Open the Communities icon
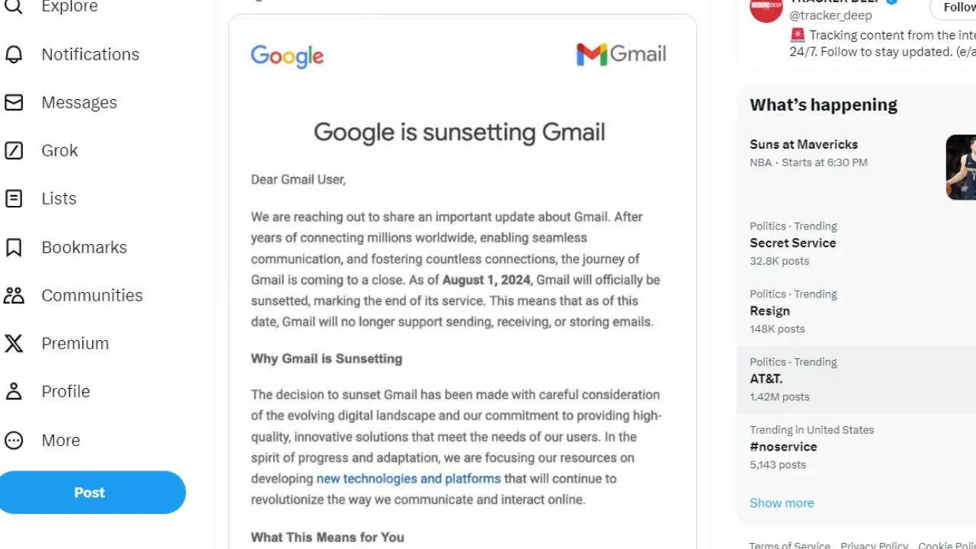Screen dimensions: 976x549 (14, 295)
